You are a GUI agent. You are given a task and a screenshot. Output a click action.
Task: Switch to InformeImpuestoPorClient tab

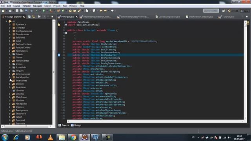[95, 16]
